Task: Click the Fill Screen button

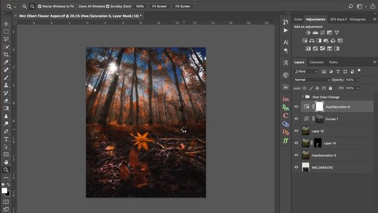Action: click(183, 7)
